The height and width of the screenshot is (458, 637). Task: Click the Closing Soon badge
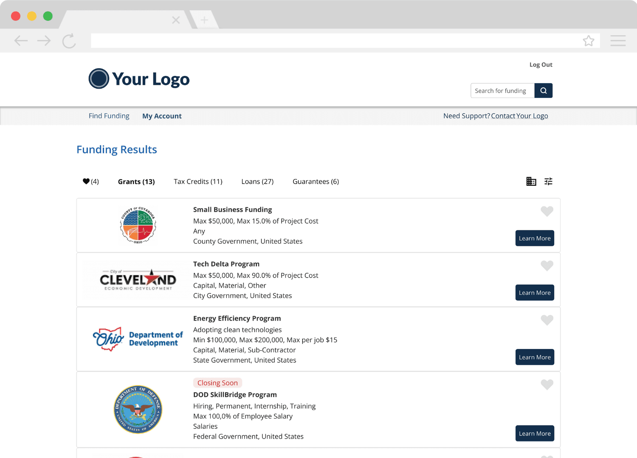pyautogui.click(x=217, y=383)
